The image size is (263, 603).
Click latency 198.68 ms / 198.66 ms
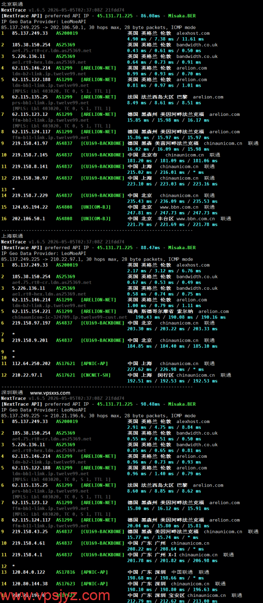(156, 578)
